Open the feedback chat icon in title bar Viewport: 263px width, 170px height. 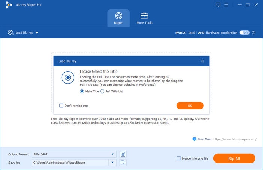(218, 4)
